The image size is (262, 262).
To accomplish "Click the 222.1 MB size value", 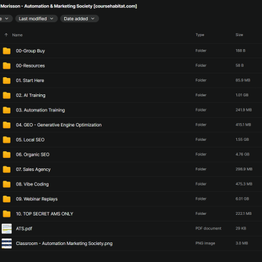I will [x=244, y=214].
